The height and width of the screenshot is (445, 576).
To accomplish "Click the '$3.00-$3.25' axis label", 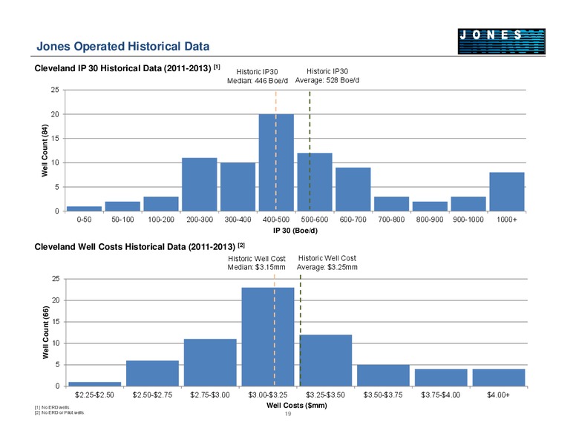I will 268,395.
